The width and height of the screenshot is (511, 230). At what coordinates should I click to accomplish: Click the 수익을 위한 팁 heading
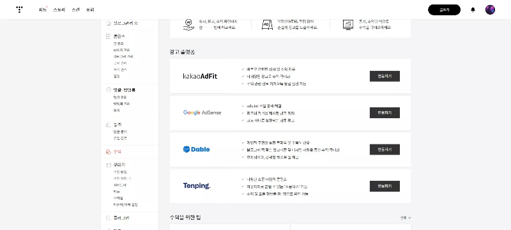click(x=185, y=217)
